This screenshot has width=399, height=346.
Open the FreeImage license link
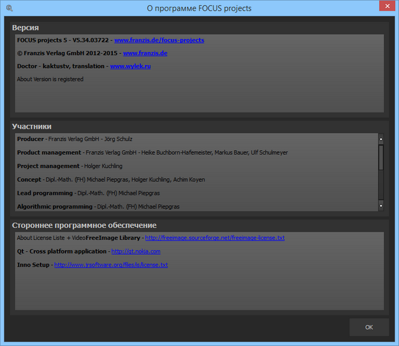214,237
